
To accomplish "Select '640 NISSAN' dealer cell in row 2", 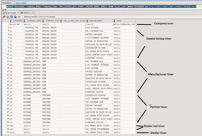I will 100,27.
